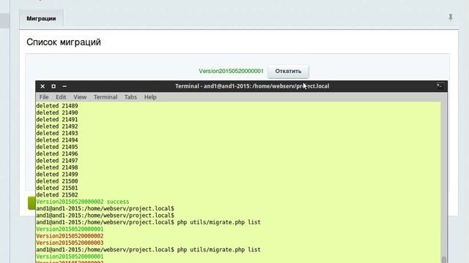Open the View menu in Terminal

[80, 97]
